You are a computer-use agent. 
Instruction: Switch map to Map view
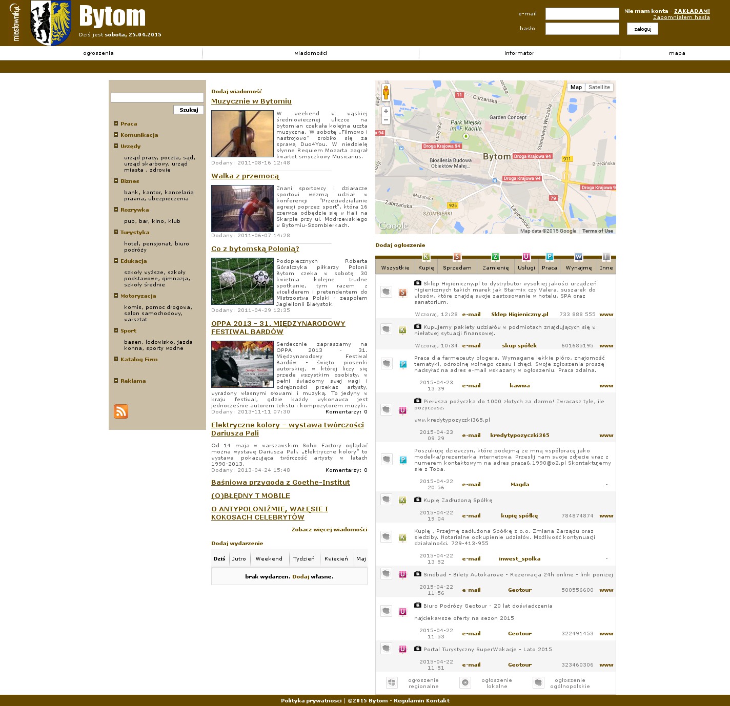[x=576, y=87]
